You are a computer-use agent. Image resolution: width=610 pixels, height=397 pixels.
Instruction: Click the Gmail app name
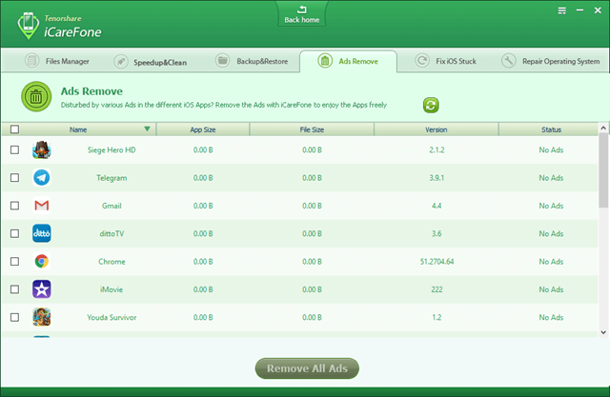112,206
